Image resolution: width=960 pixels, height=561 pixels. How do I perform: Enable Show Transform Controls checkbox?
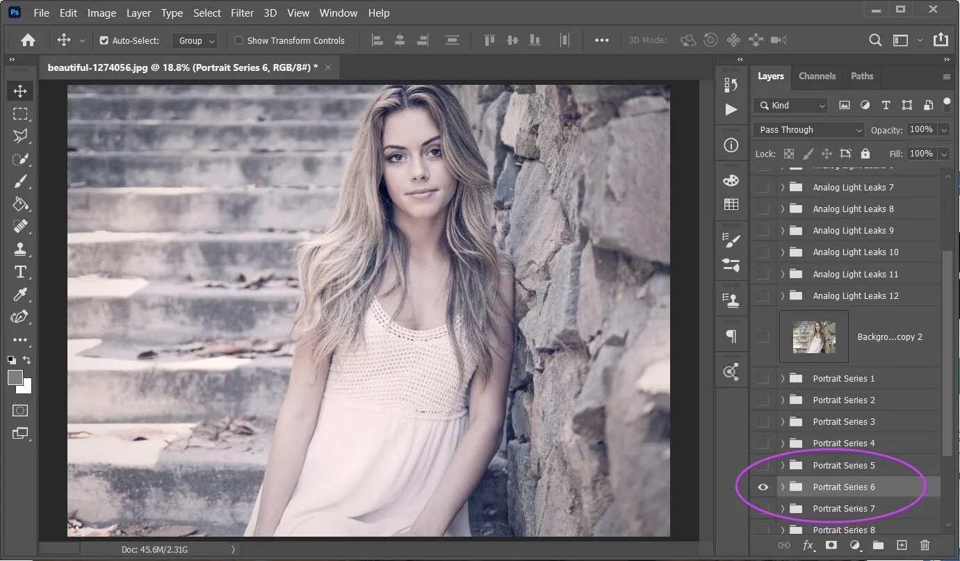point(239,41)
